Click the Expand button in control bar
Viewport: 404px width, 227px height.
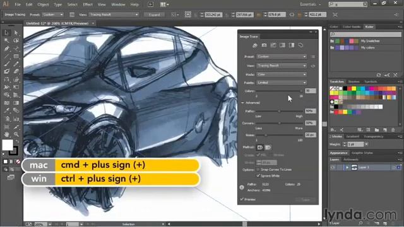coord(154,15)
